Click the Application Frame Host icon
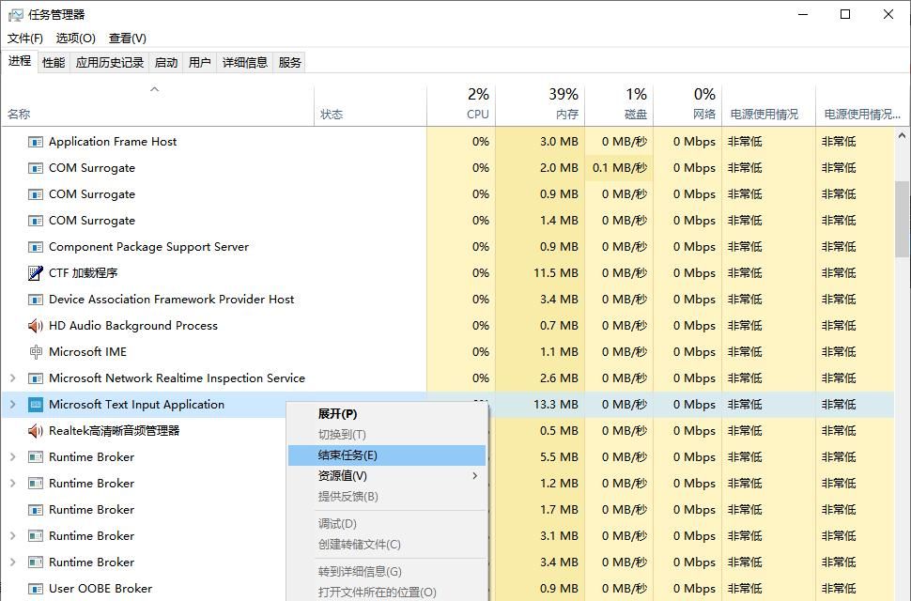Image resolution: width=911 pixels, height=601 pixels. (x=35, y=141)
